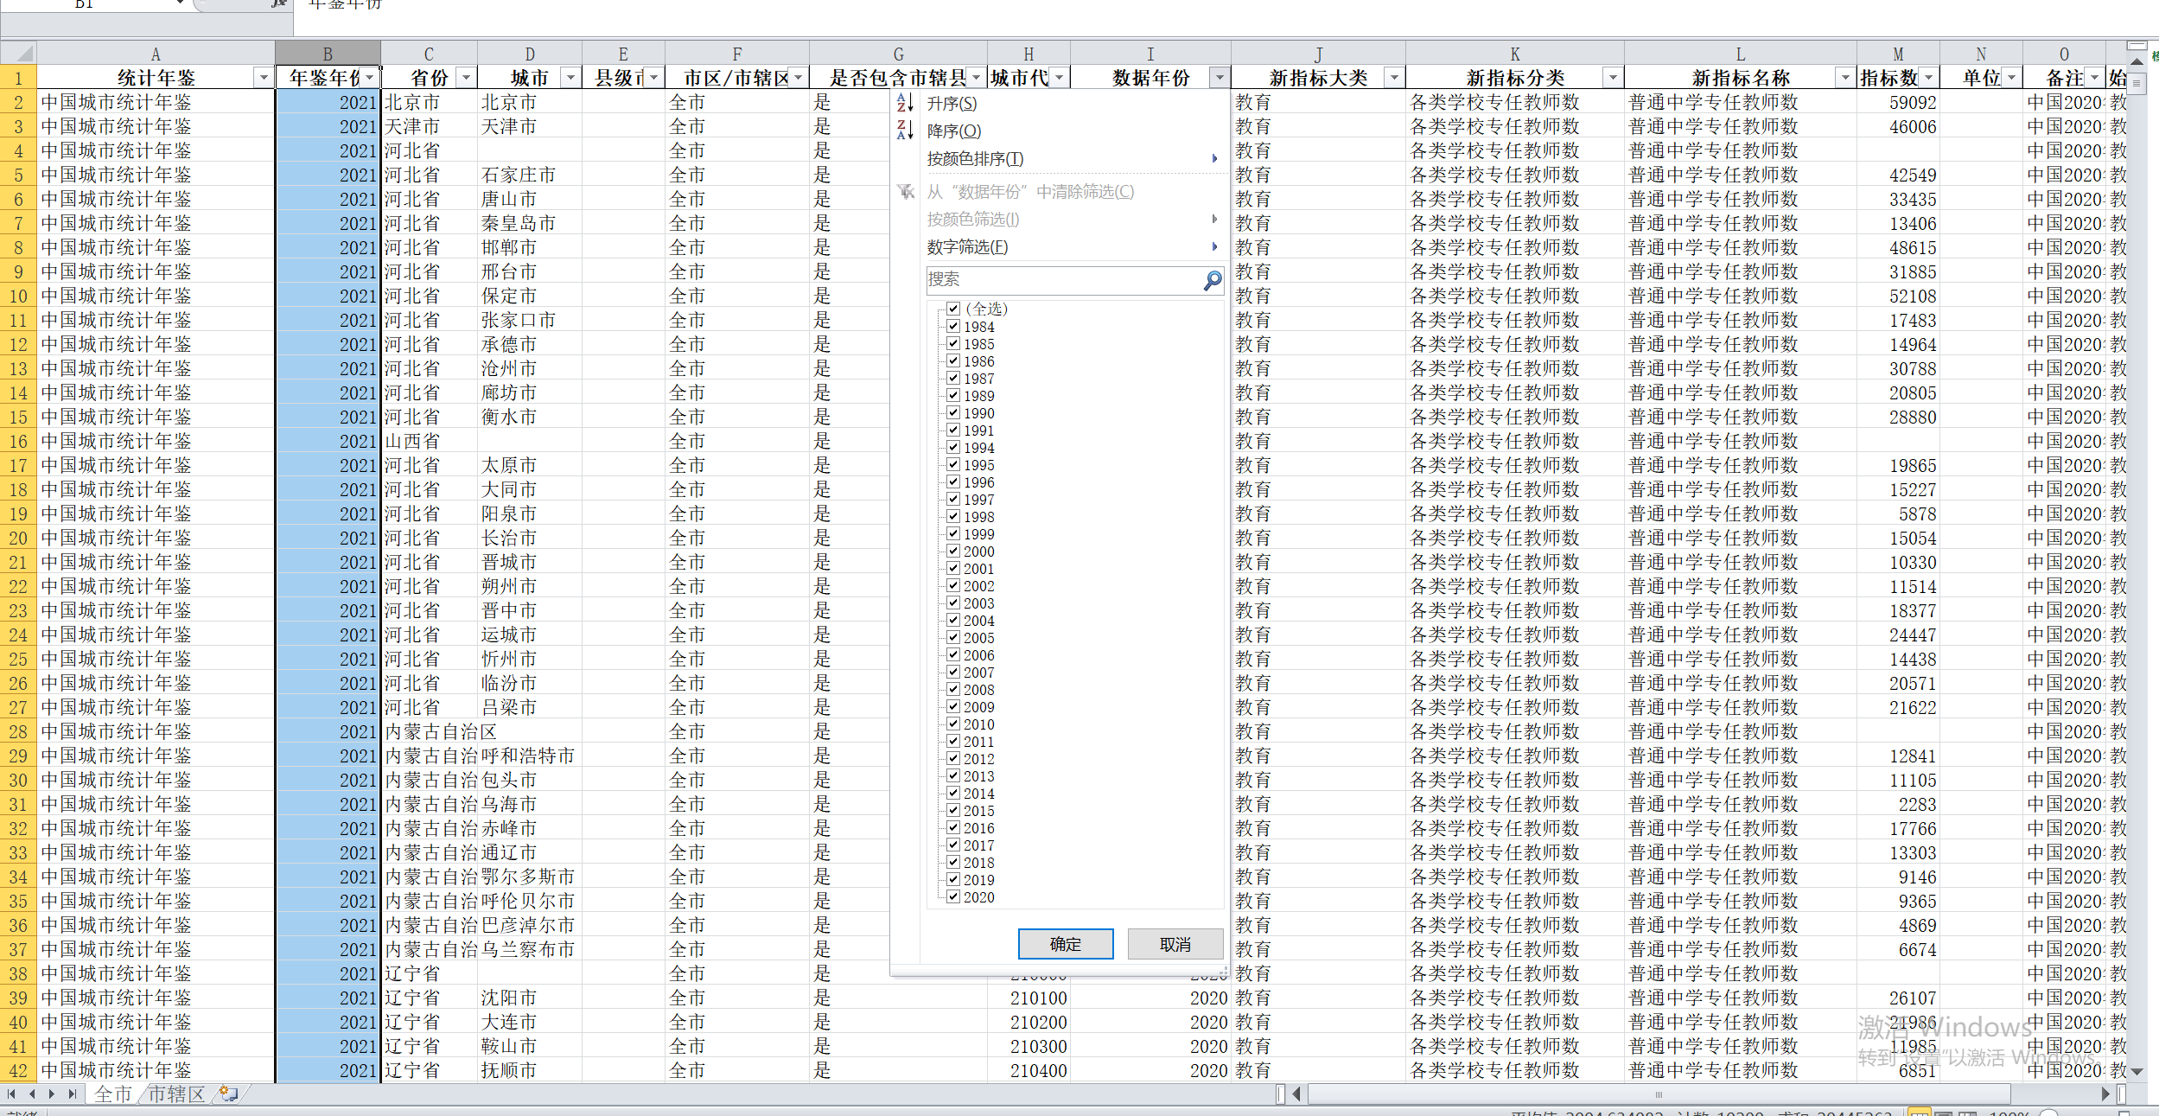This screenshot has width=2159, height=1116.
Task: Uncheck the (全选) select all checkbox
Action: [x=953, y=309]
